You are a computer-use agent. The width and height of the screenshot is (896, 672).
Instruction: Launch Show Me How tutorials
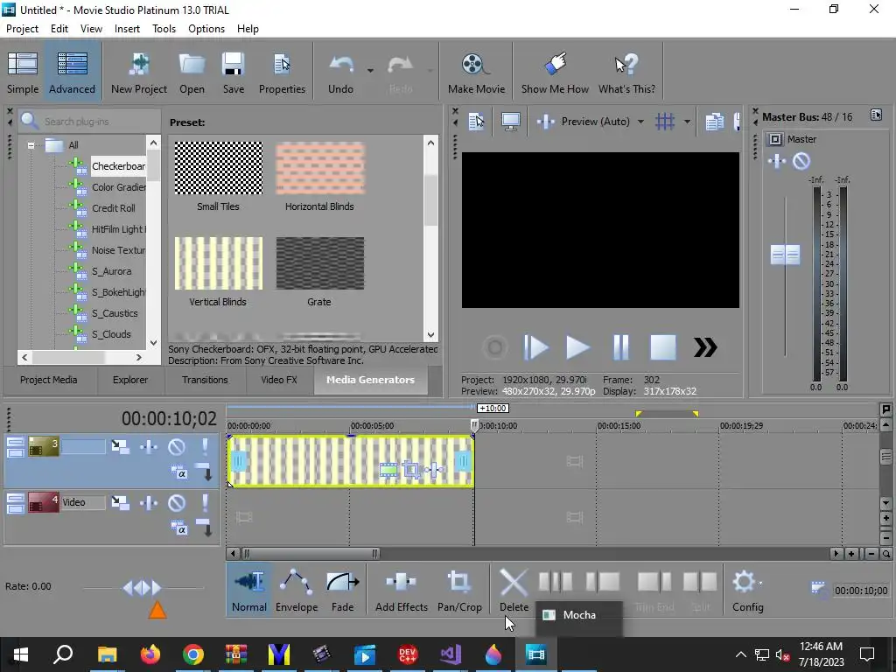(x=555, y=72)
